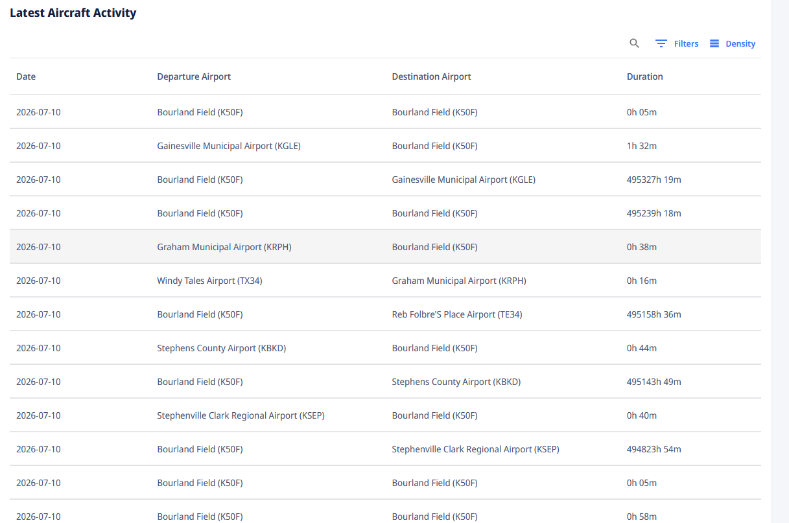Select row departing Stephens County Airport (KBKD)
This screenshot has width=789, height=523.
(x=385, y=348)
